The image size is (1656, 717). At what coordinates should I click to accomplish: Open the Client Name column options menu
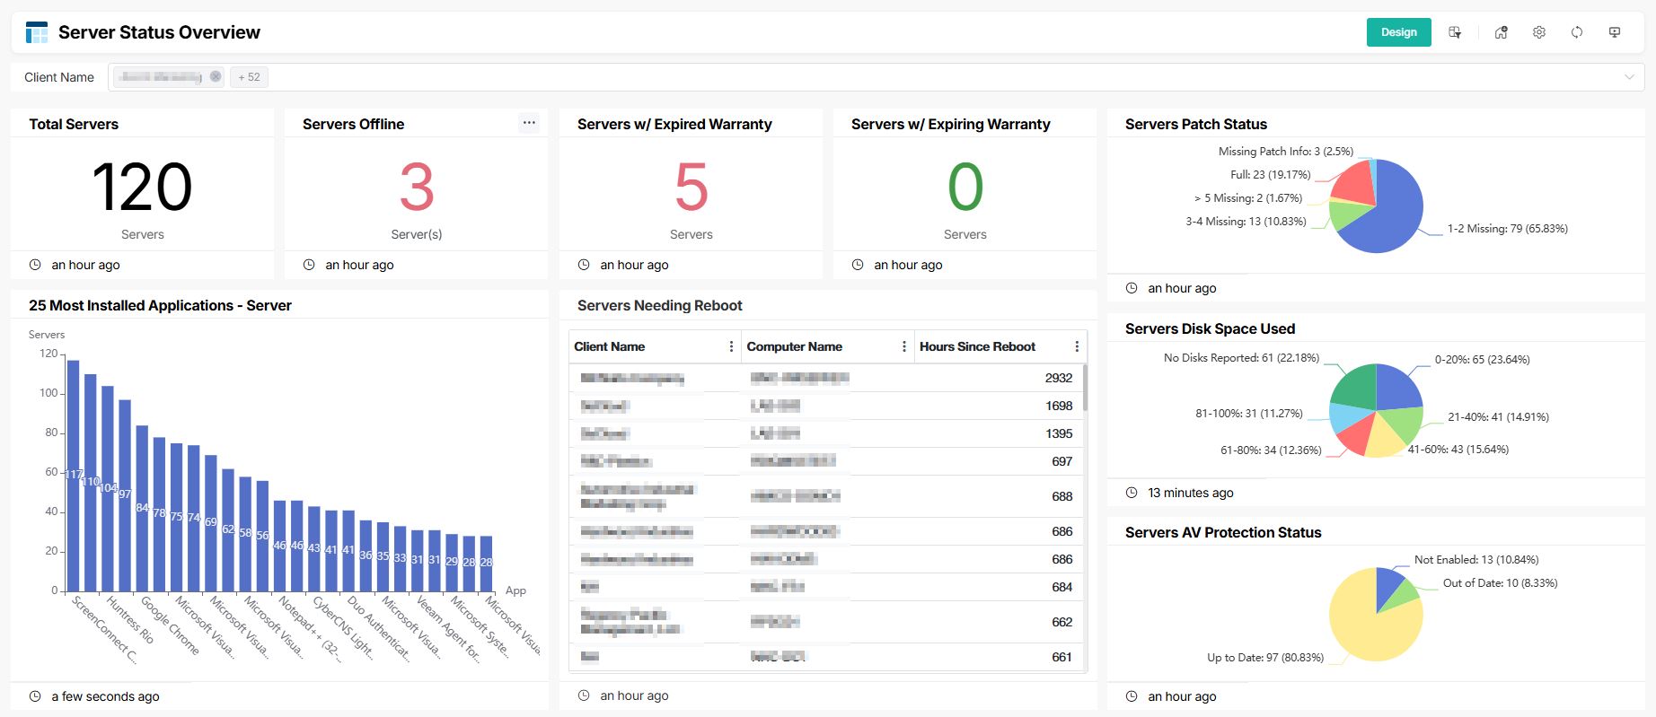point(731,346)
